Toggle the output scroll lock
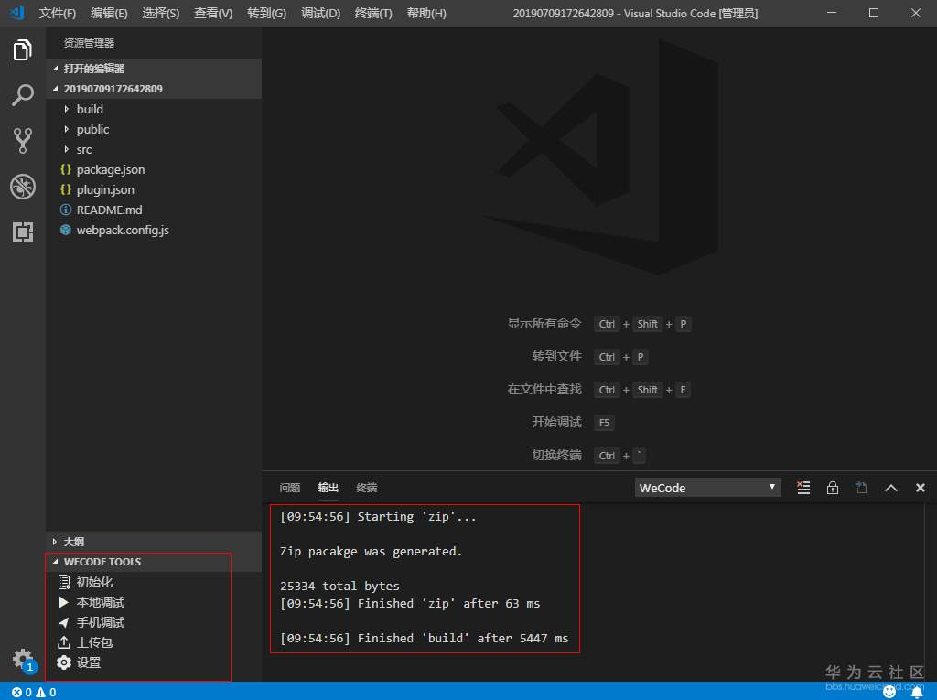 [x=832, y=488]
